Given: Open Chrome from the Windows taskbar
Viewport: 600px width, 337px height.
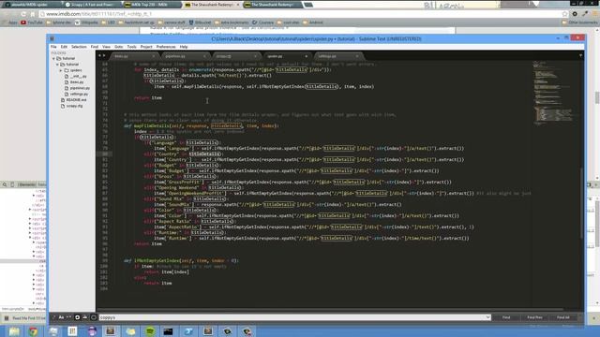Looking at the screenshot, I should click(34, 331).
